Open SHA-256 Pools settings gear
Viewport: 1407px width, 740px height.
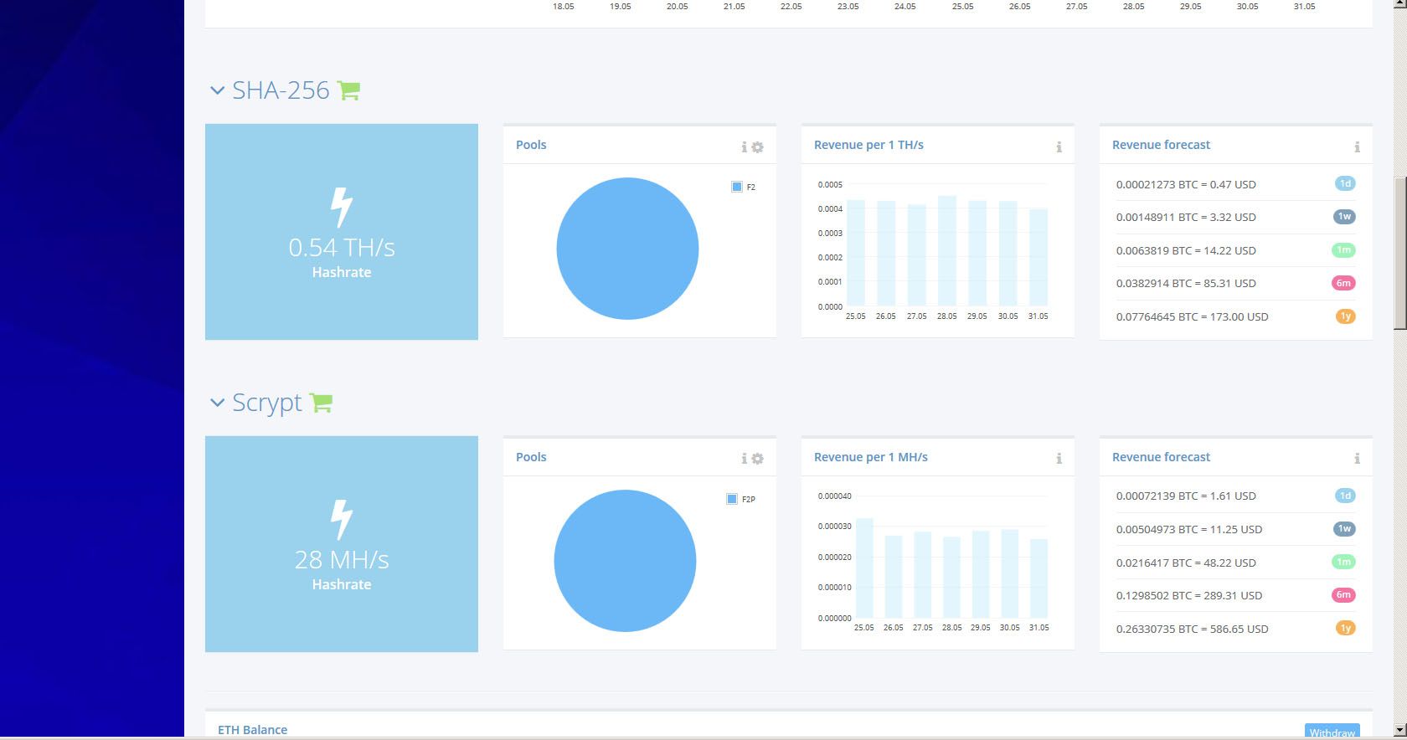[757, 147]
